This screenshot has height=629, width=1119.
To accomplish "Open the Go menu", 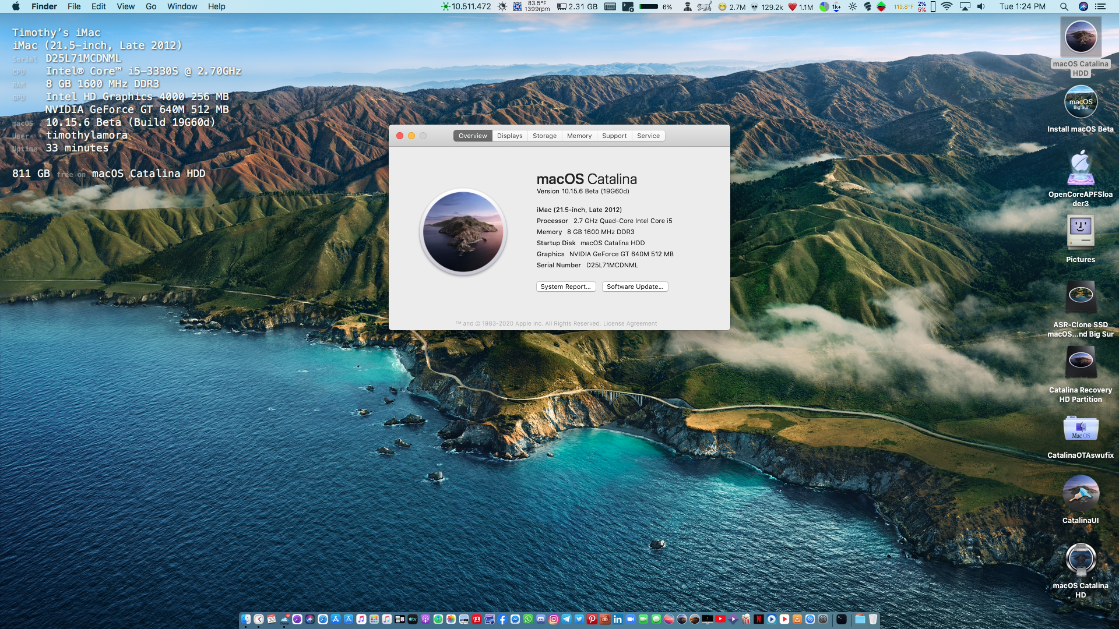I will [151, 6].
